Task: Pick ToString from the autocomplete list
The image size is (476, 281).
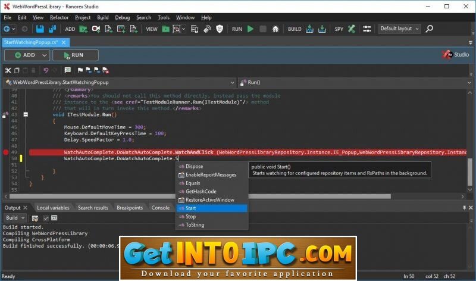Action: 212,225
